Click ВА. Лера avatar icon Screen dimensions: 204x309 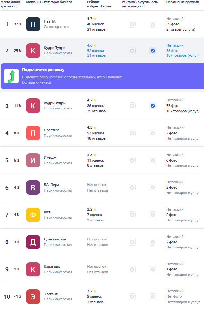point(33,187)
